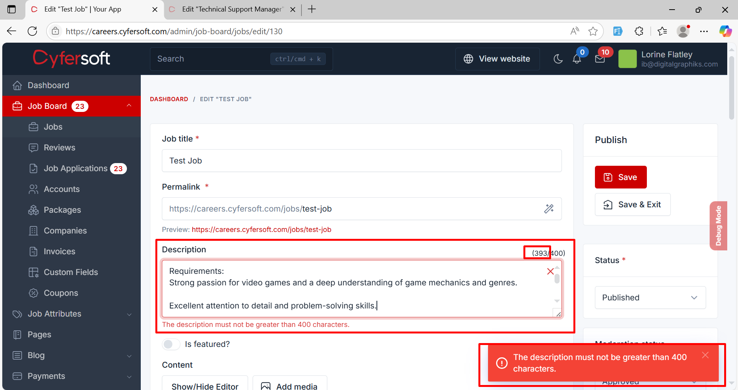Click the notifications bell icon
The width and height of the screenshot is (738, 390).
pos(576,59)
